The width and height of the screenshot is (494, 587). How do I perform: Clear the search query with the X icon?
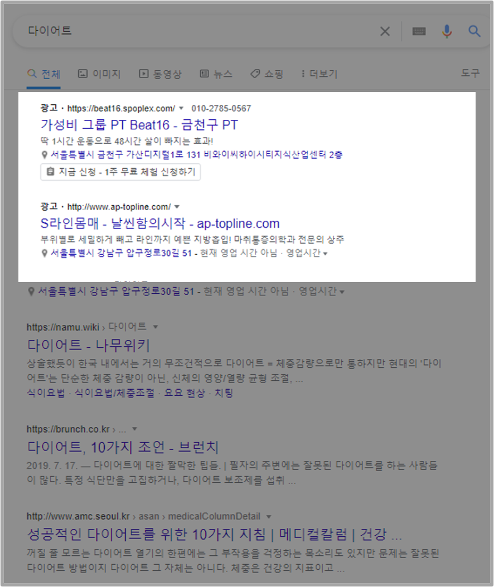[x=385, y=32]
